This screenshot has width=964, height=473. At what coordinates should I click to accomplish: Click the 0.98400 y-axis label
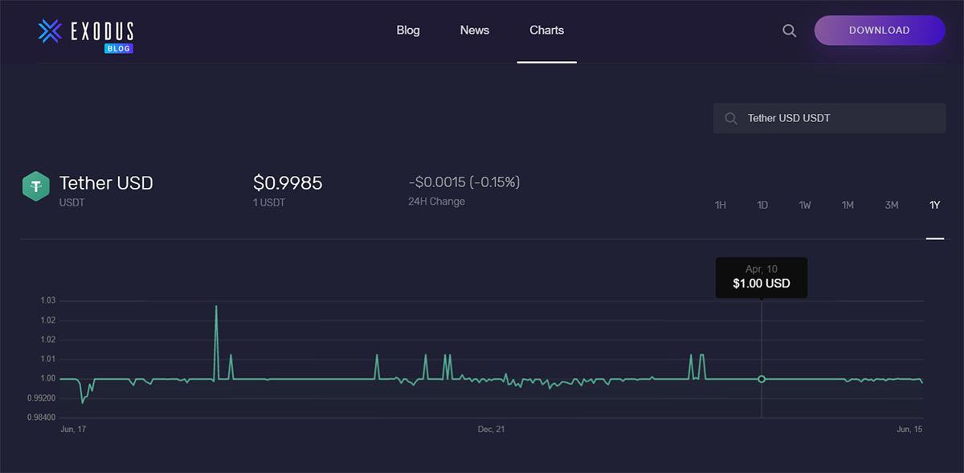point(43,418)
